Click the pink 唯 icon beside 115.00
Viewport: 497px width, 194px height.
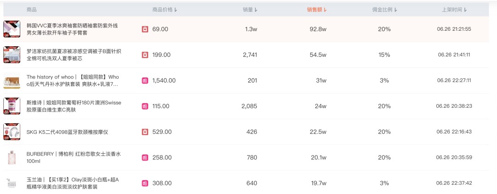point(145,106)
